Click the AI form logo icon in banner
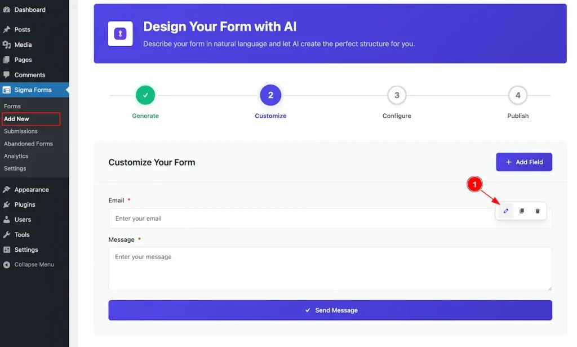The height and width of the screenshot is (347, 577). click(121, 34)
